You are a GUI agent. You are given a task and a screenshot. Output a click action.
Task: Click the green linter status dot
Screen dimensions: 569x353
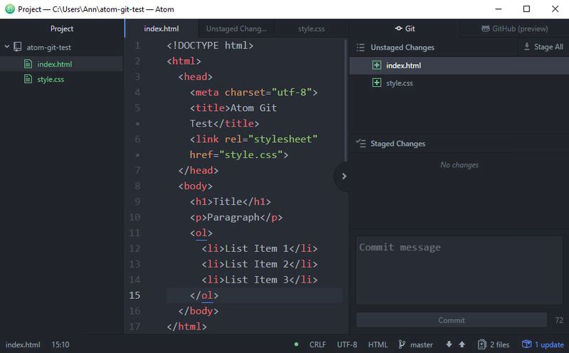coord(297,344)
